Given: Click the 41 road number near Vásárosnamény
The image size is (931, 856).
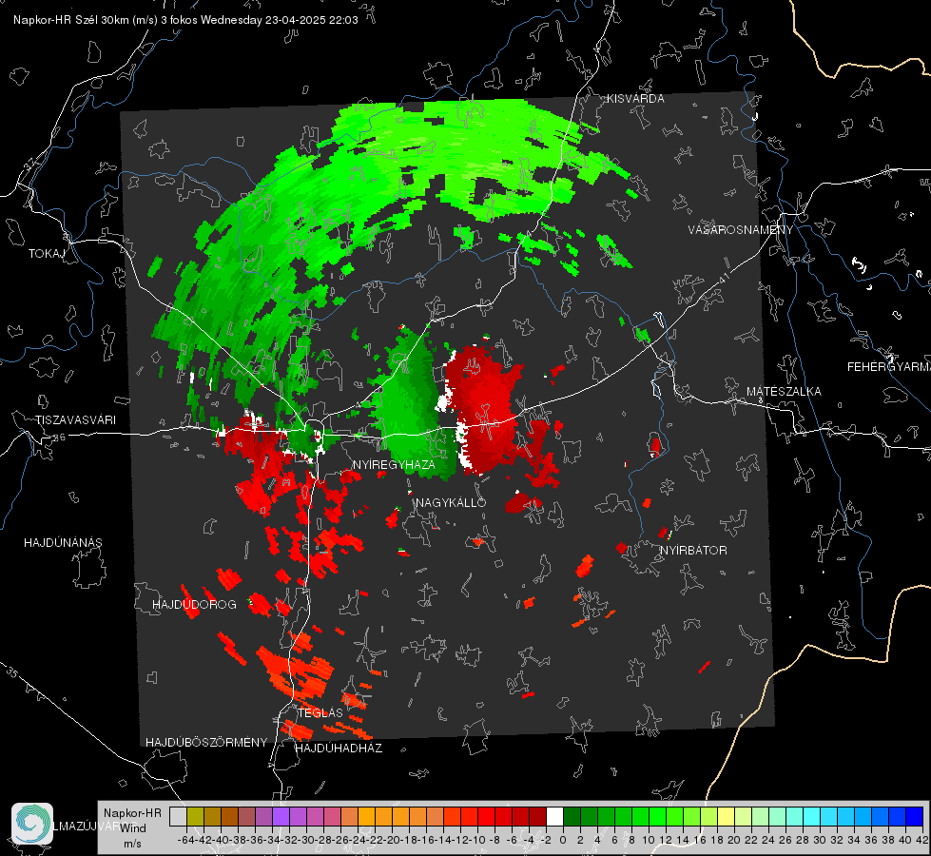Looking at the screenshot, I should coord(724,278).
